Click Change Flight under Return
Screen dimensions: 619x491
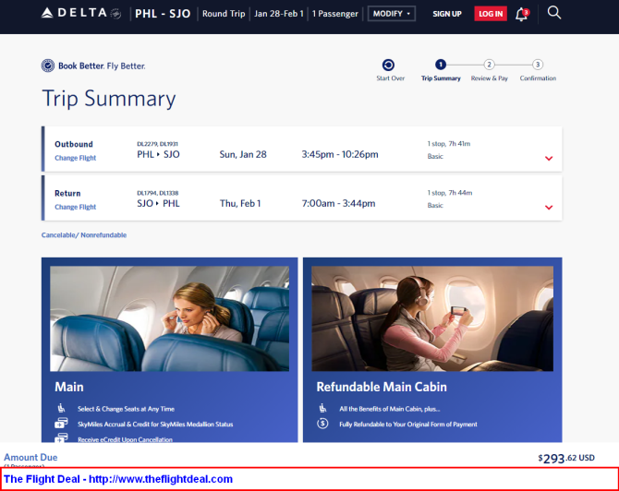[76, 207]
